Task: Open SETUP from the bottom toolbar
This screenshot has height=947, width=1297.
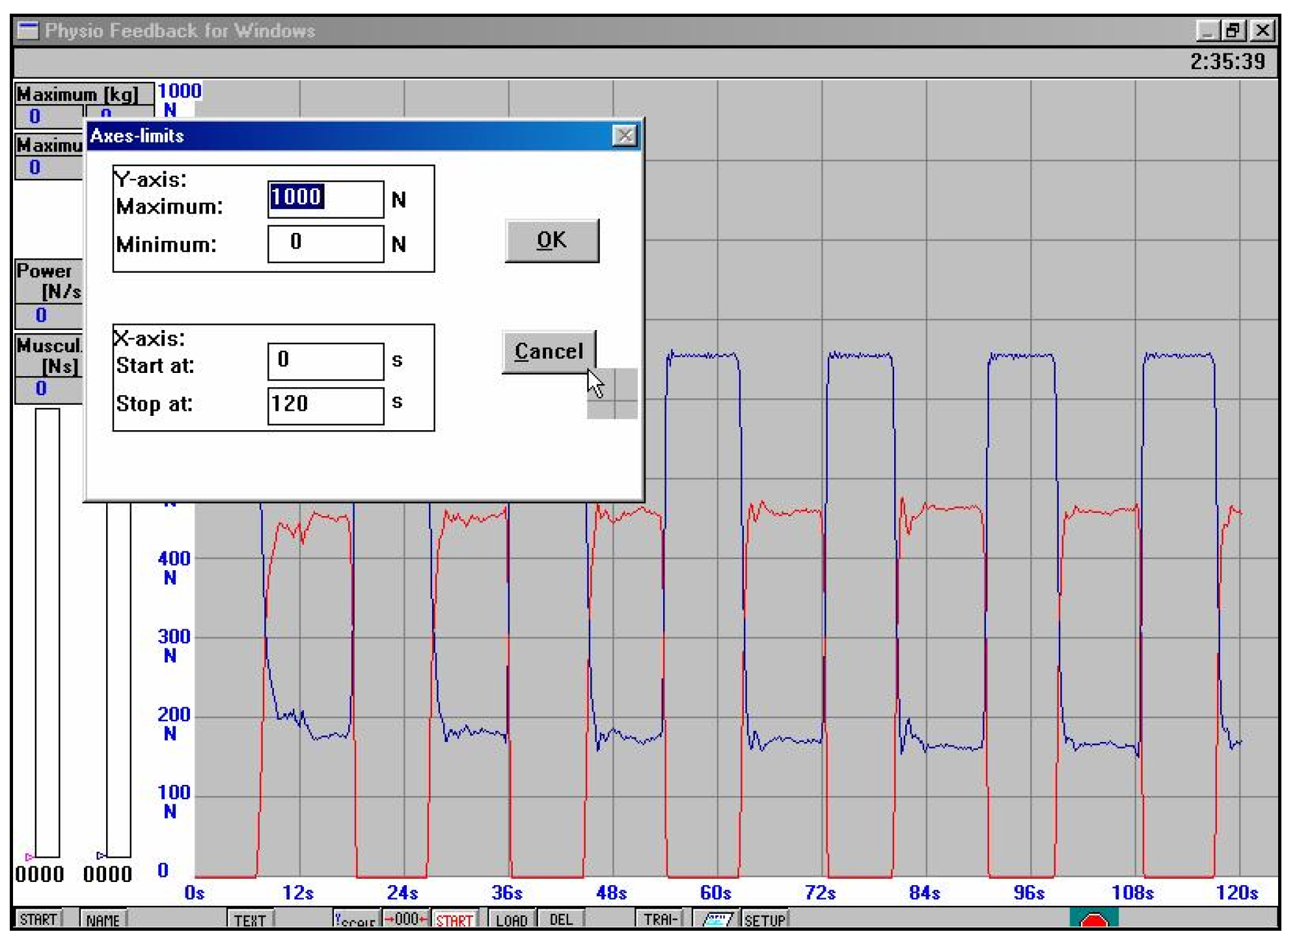Action: (x=765, y=919)
